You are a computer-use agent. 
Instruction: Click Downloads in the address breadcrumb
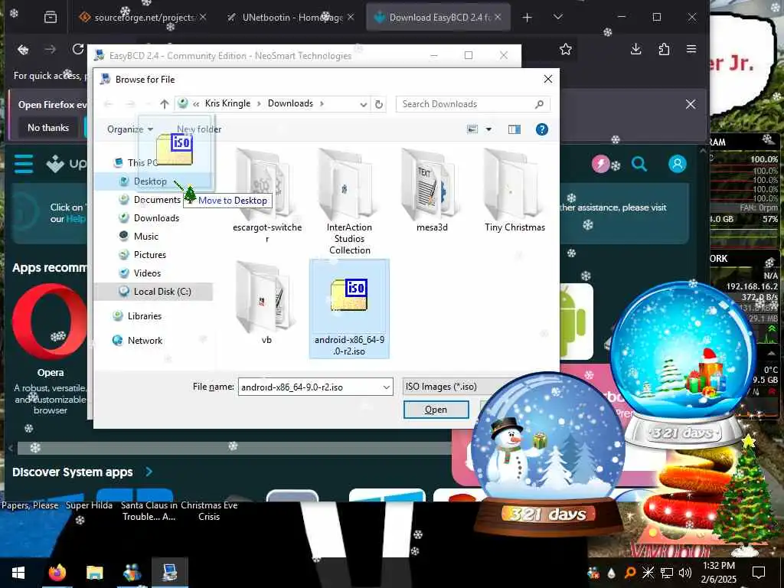(290, 103)
